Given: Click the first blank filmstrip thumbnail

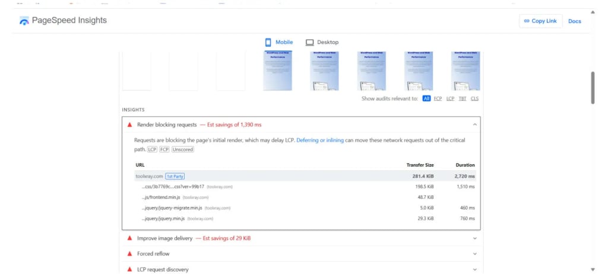Looking at the screenshot, I should 137,71.
